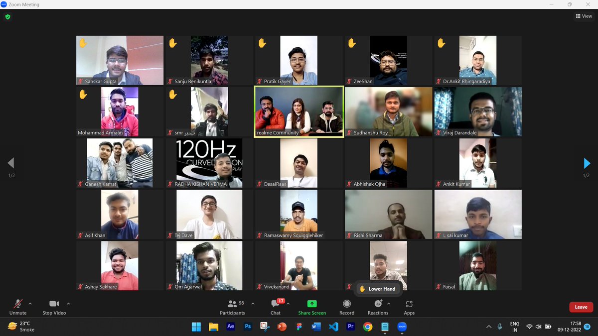
Task: Go to previous gallery page arrow
Action: click(11, 163)
